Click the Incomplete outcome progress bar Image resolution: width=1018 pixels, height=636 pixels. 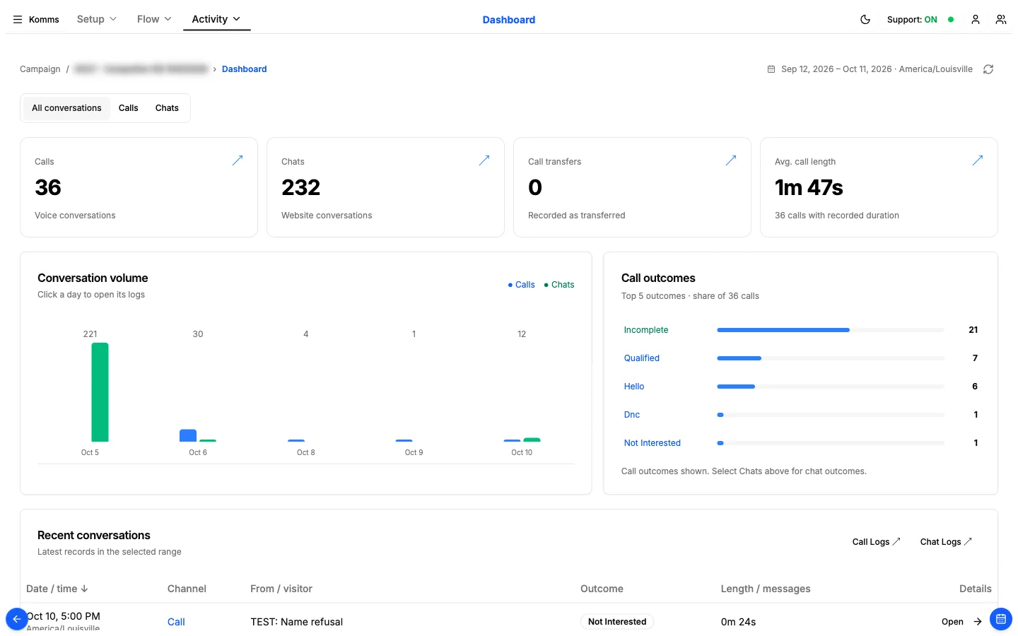pos(831,330)
